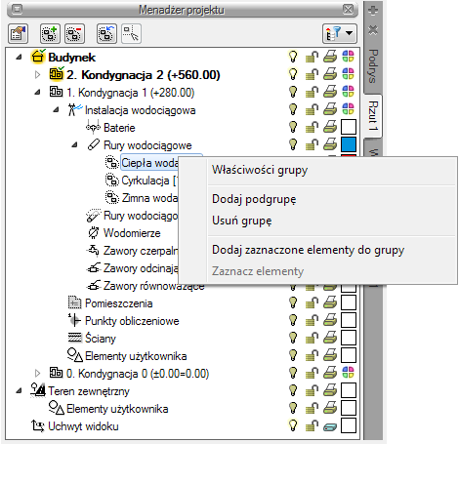Choose Usuń grupę from context menu

pyautogui.click(x=241, y=221)
